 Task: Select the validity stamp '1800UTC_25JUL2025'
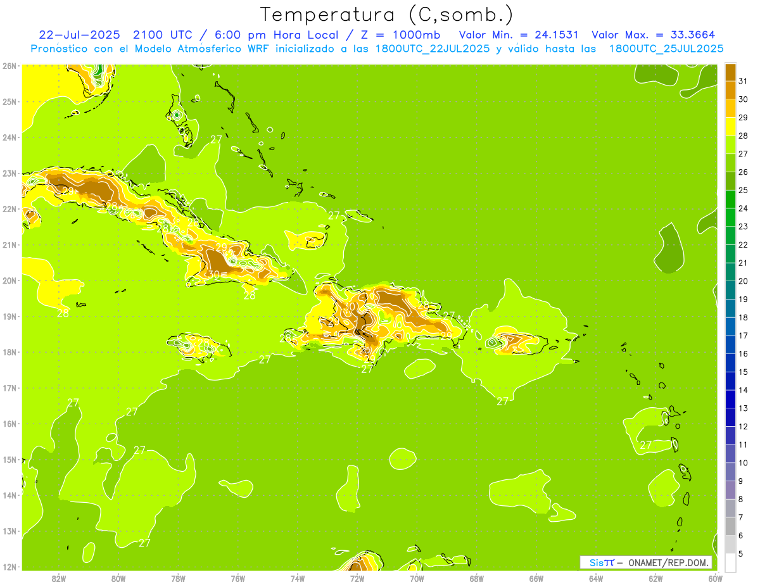tap(666, 48)
